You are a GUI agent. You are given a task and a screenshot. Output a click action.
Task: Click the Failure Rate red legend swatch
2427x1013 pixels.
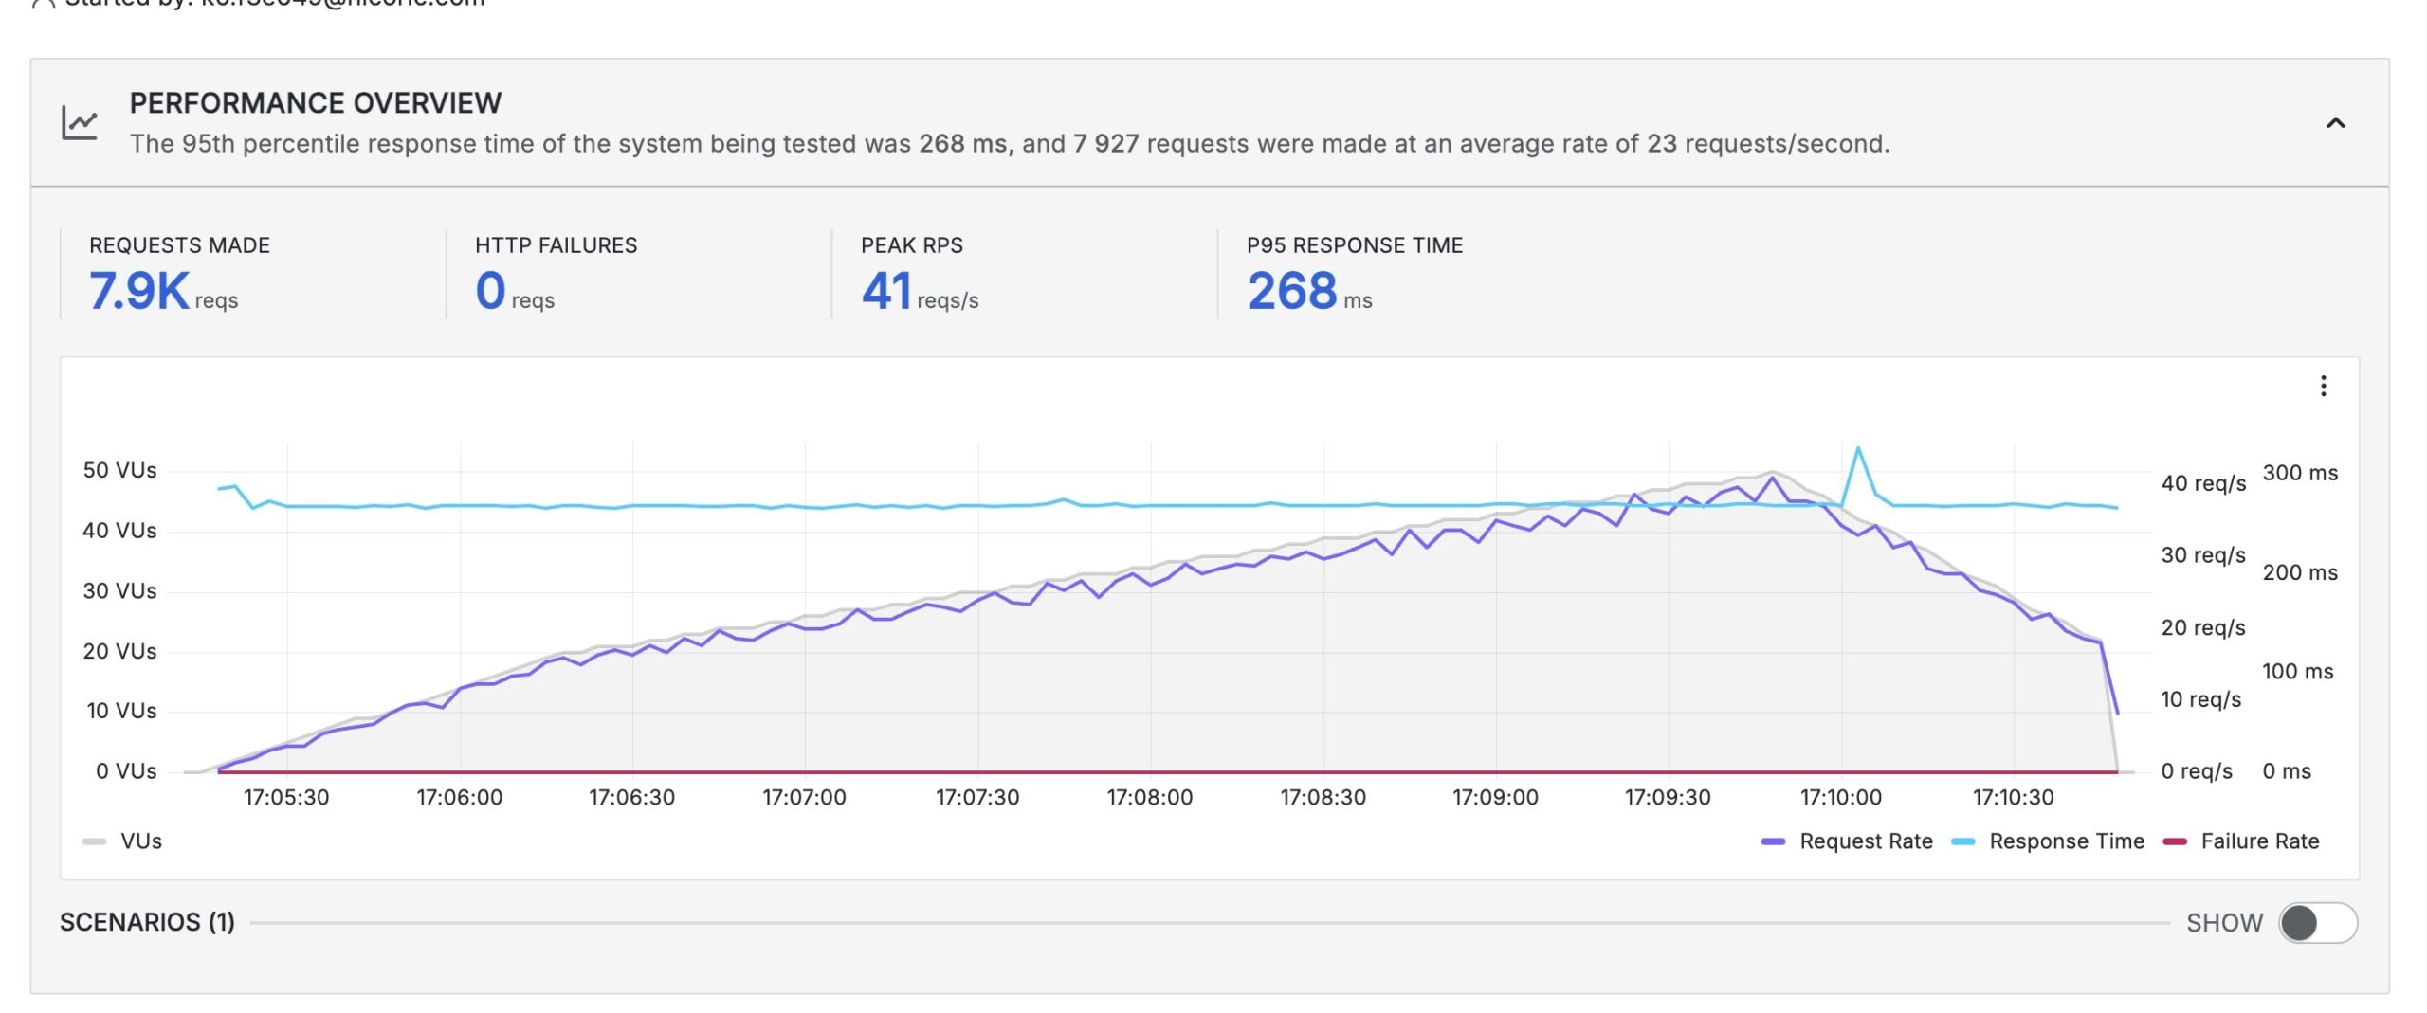(x=2175, y=841)
